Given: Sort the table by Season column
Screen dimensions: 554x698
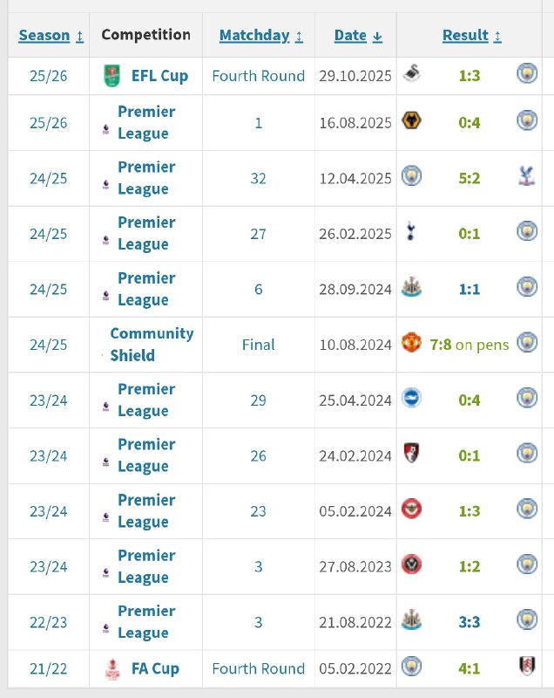Looking at the screenshot, I should 51,36.
